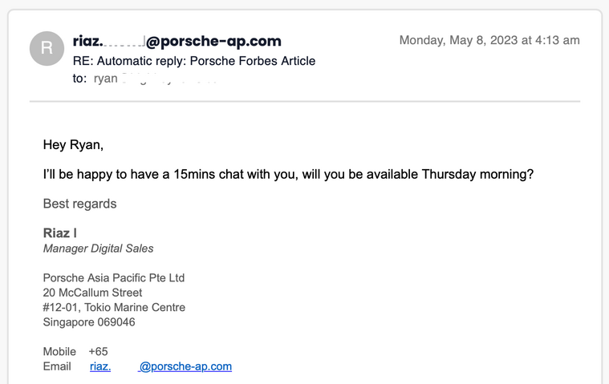Click the round "R" sender avatar

[47, 48]
